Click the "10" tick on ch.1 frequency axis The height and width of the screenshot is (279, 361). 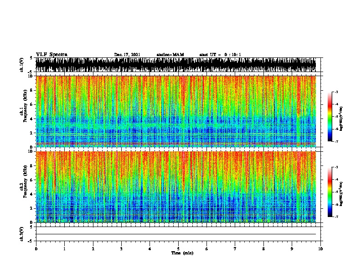click(x=31, y=76)
